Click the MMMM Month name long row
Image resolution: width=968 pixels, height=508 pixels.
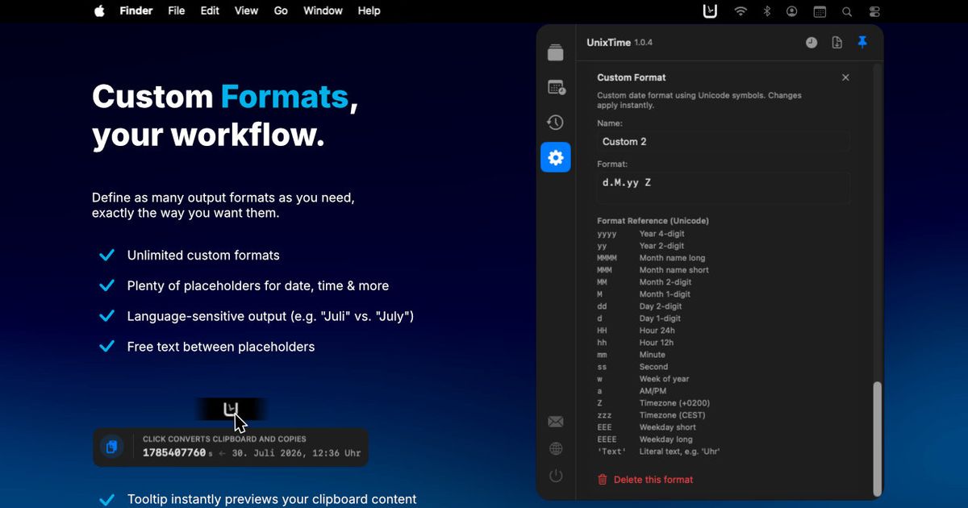(x=651, y=258)
